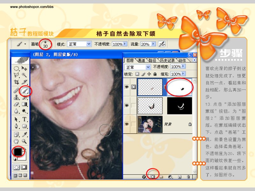The width and height of the screenshot is (255, 191).
Task: Hide the 背景 layer eye icon
Action: point(127,124)
